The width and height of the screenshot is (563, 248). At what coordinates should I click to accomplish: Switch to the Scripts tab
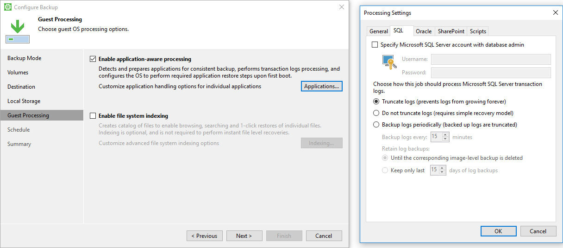pos(478,31)
